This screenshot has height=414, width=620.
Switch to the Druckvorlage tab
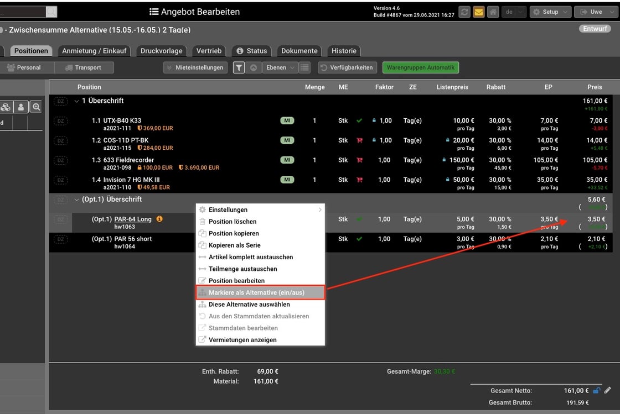pos(161,51)
